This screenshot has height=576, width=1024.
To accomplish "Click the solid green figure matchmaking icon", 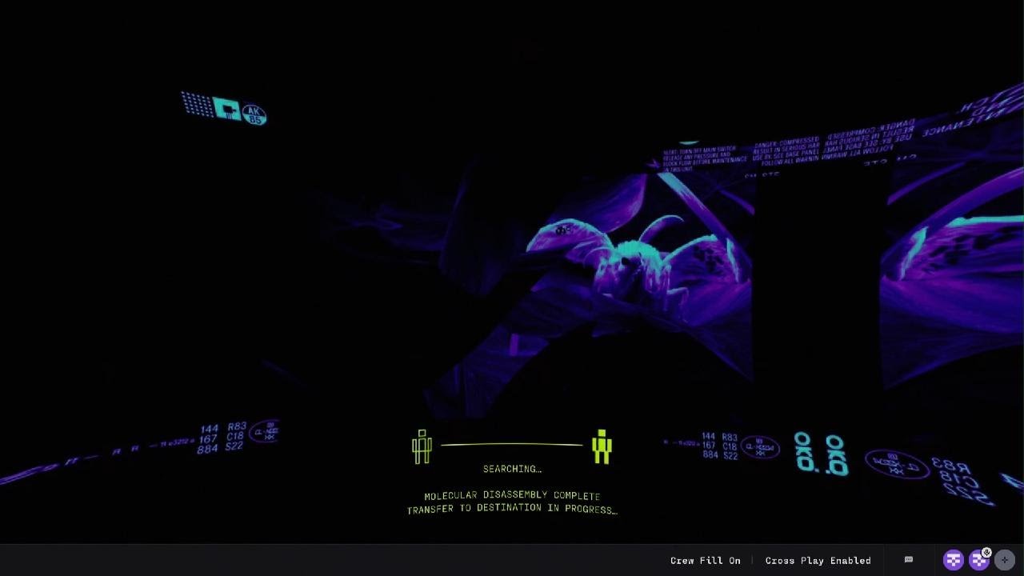I will point(602,446).
